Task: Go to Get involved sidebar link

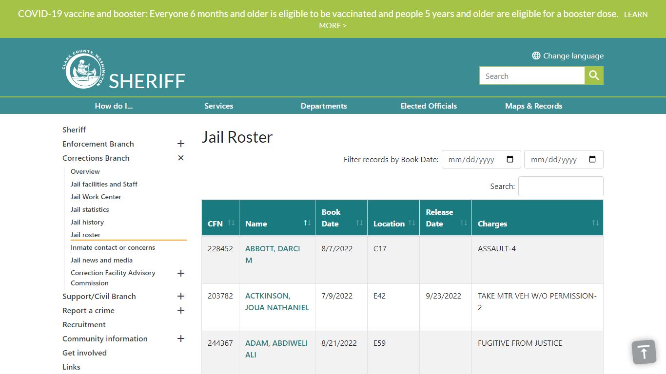Action: pos(84,353)
